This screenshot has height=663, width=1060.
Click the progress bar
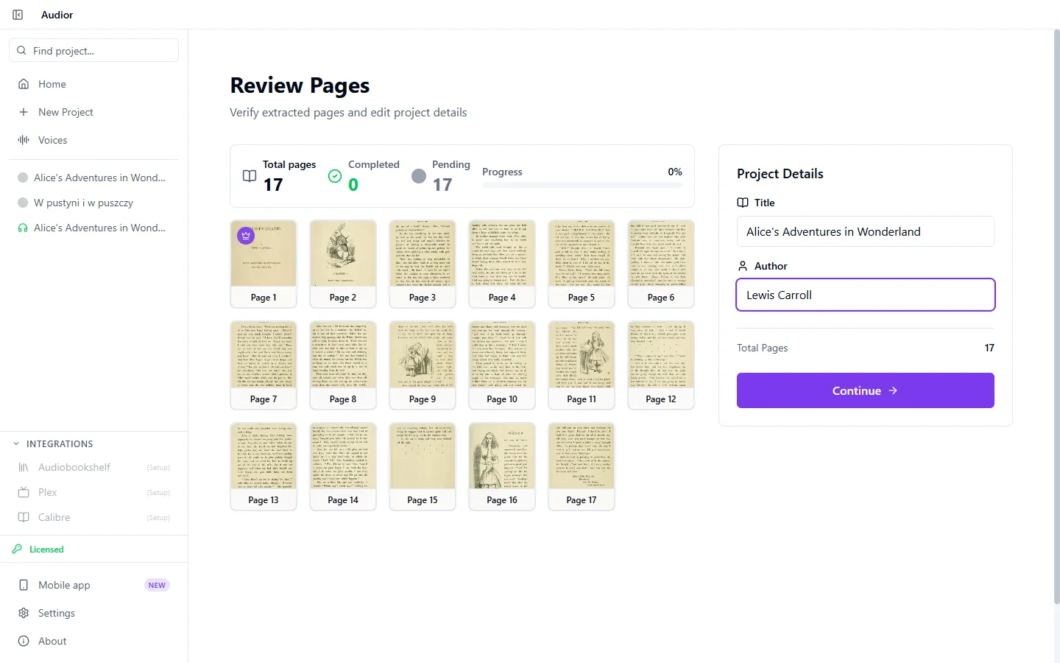pyautogui.click(x=582, y=185)
